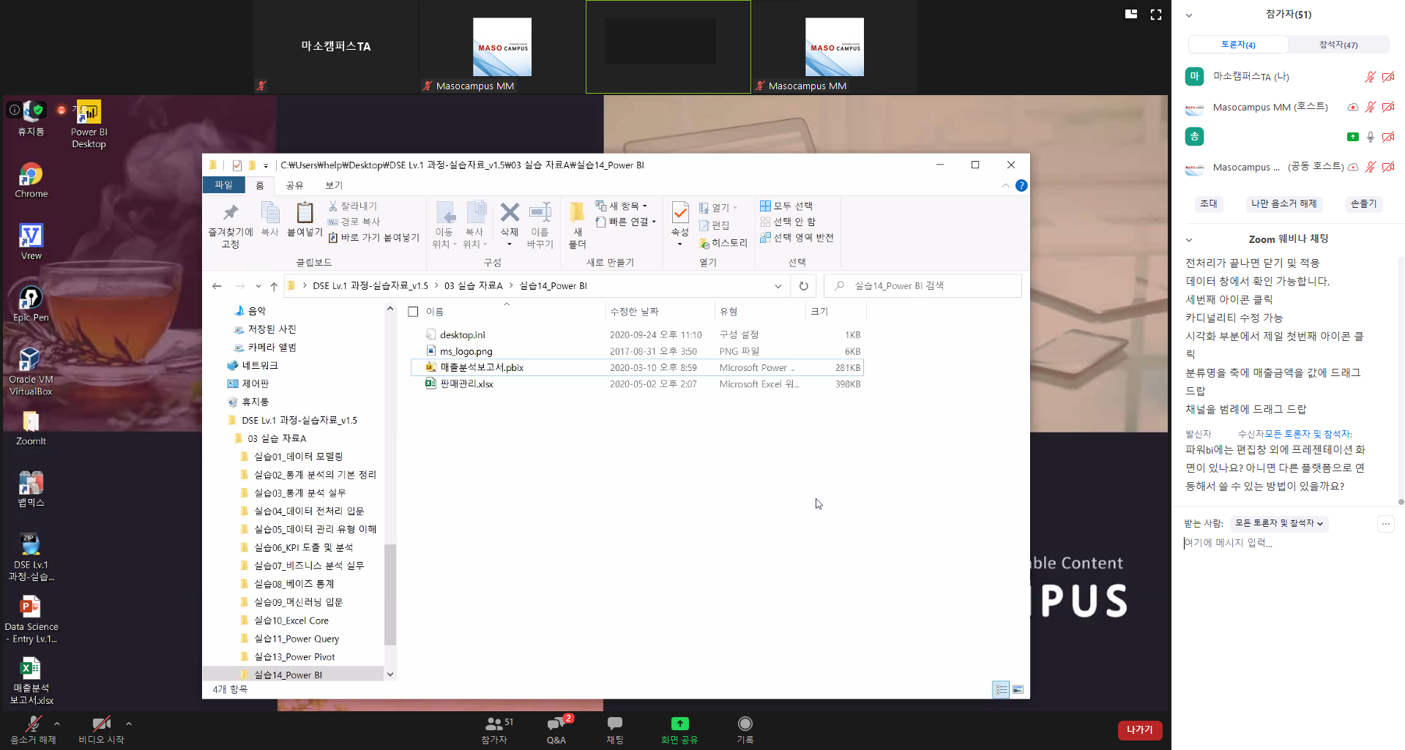The image size is (1405, 750).
Task: Click the properties icon in ribbon
Action: tap(680, 214)
